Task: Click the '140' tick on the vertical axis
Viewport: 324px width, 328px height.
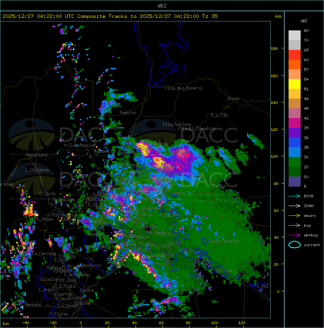Action: tap(274, 103)
